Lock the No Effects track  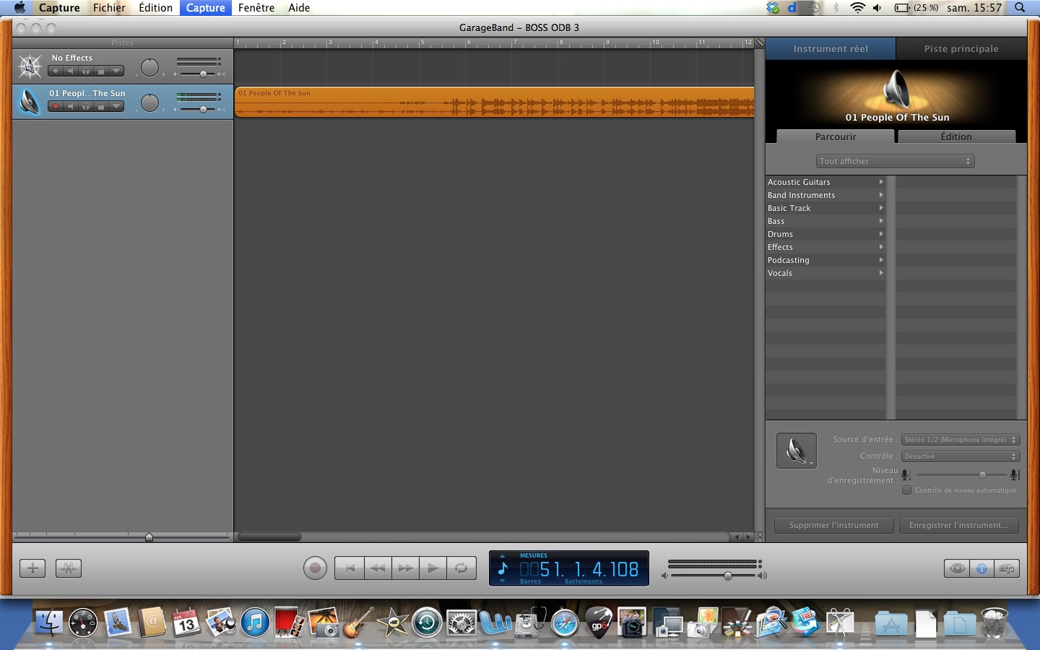point(101,71)
